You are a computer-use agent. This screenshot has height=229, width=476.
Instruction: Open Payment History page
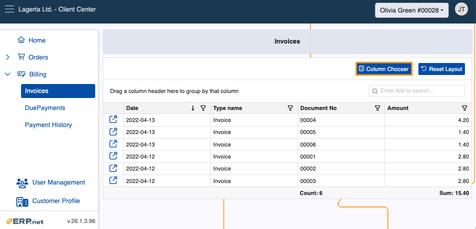point(48,125)
